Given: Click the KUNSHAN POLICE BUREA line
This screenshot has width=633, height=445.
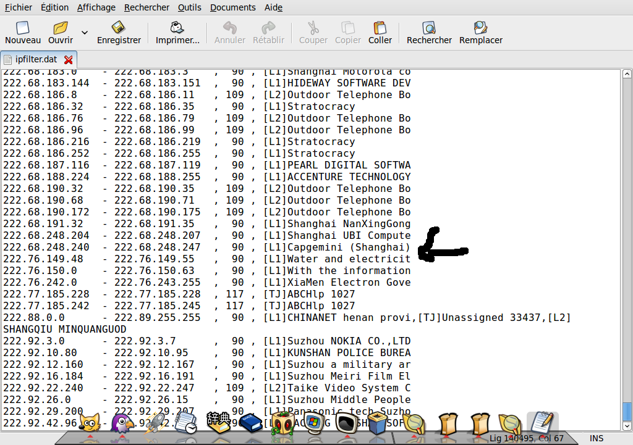Looking at the screenshot, I should pyautogui.click(x=206, y=352).
